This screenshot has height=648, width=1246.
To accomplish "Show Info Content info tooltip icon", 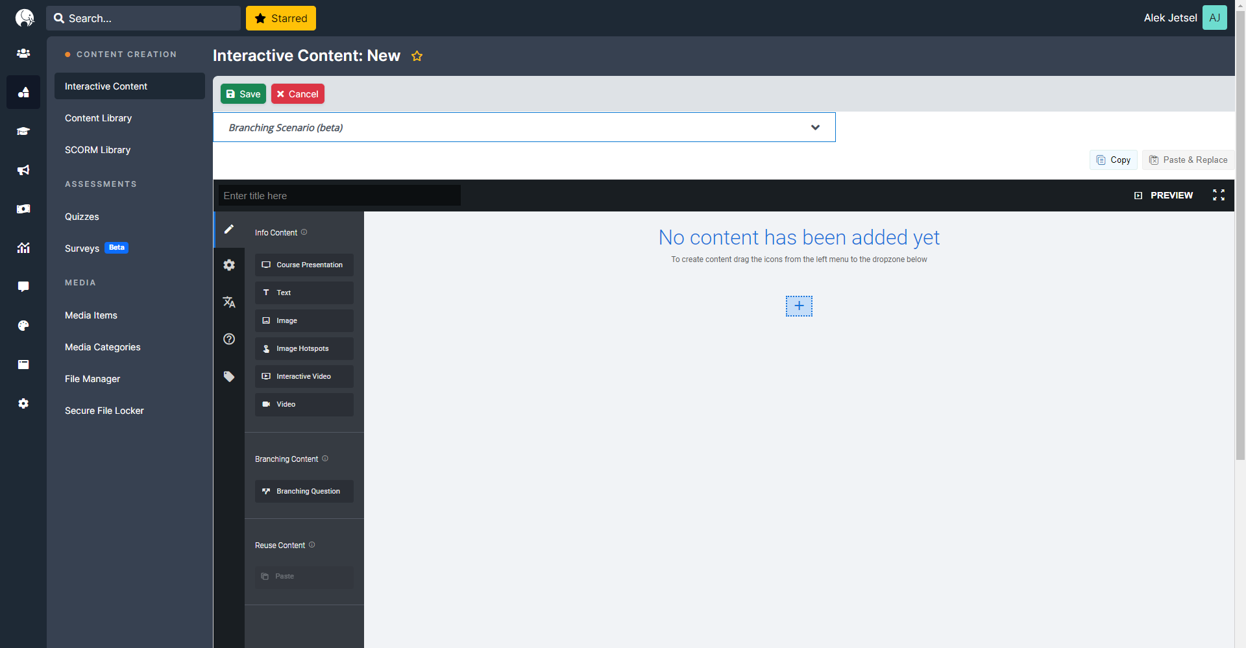I will coord(304,232).
